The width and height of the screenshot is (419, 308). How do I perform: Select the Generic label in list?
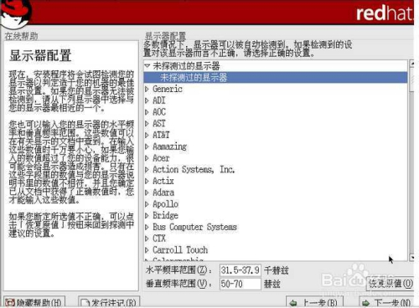point(168,89)
